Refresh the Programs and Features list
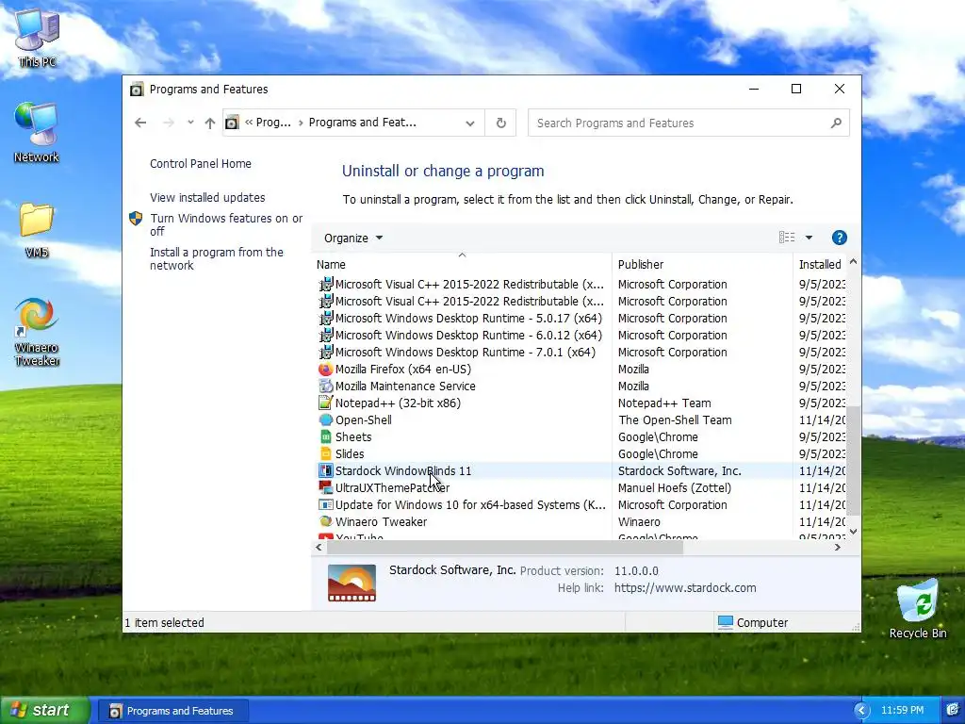 point(501,123)
